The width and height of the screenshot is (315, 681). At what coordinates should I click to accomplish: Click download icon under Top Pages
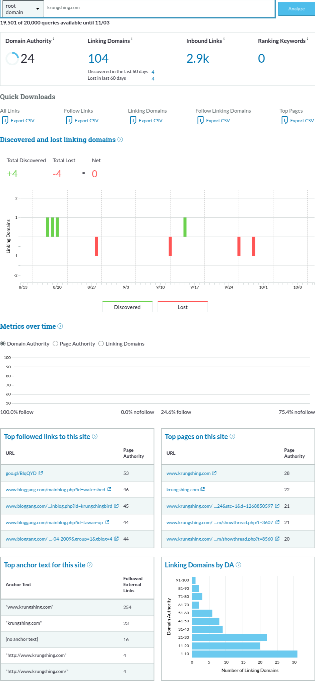click(285, 121)
